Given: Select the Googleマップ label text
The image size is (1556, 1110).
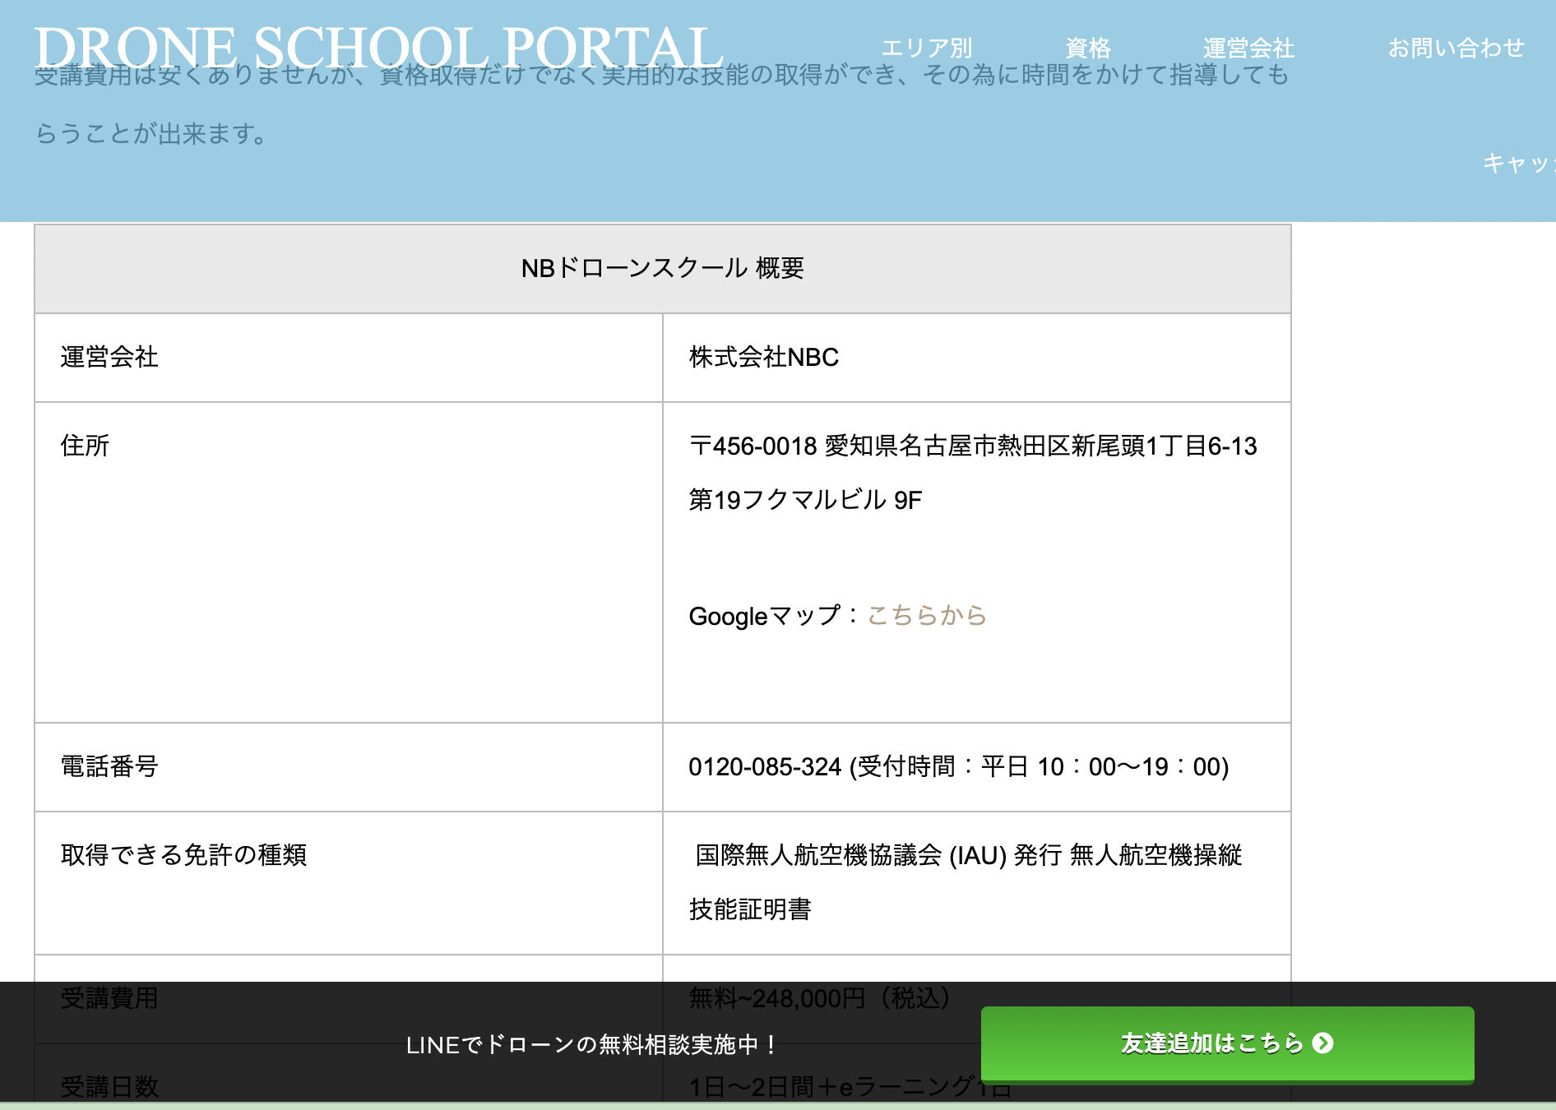Looking at the screenshot, I should point(765,615).
